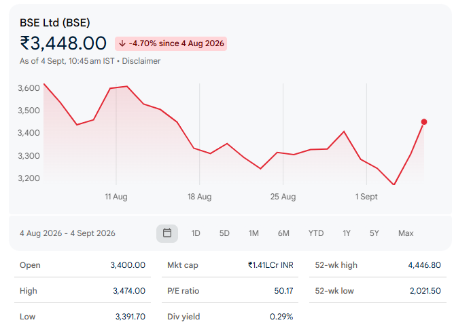Click the 3,300 y-axis label
Screen dimensions: 454x333
pyautogui.click(x=29, y=156)
